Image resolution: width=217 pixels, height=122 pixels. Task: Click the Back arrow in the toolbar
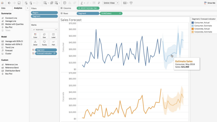9,3
